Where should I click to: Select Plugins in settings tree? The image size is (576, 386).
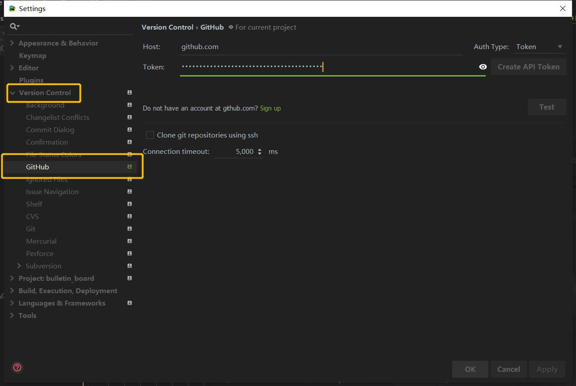31,80
